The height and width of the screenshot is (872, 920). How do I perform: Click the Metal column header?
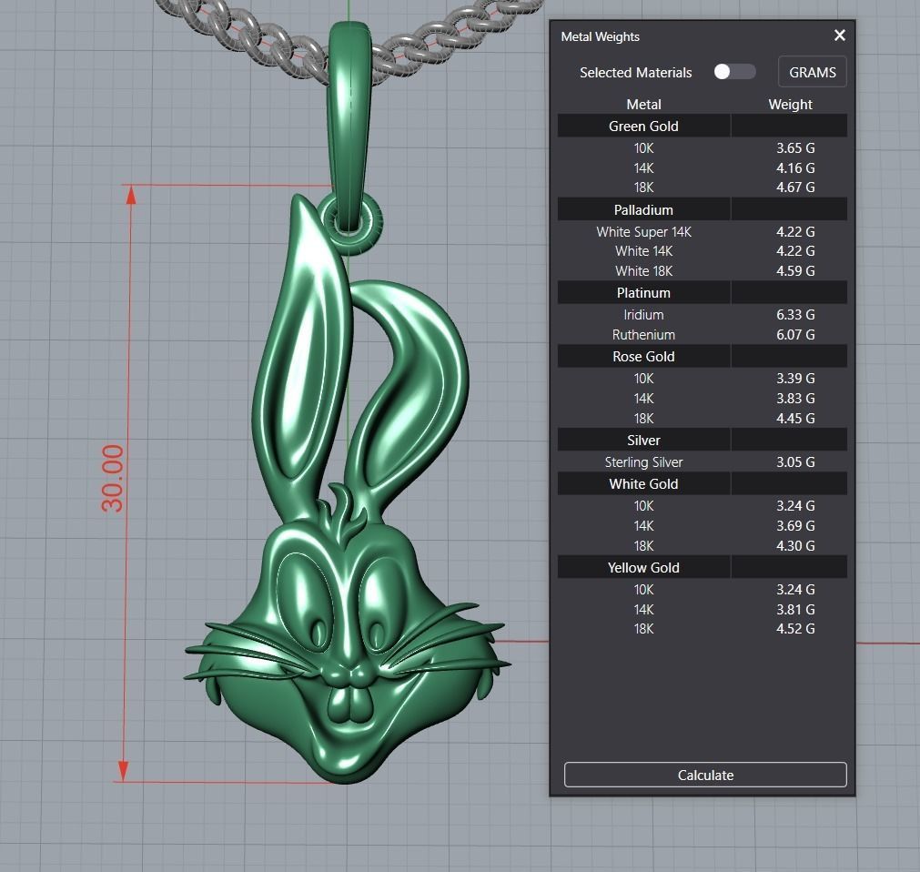pos(643,105)
